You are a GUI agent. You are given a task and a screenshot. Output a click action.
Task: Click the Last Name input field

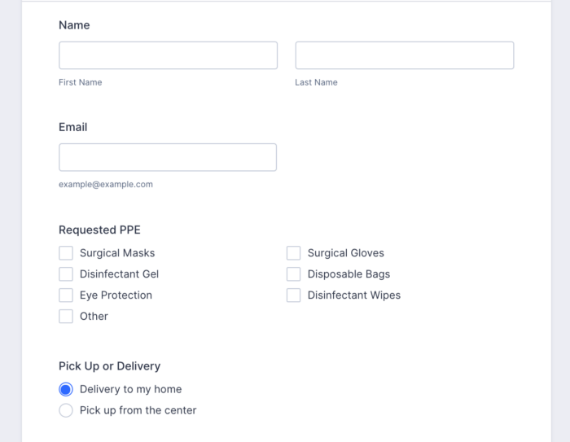tap(404, 55)
